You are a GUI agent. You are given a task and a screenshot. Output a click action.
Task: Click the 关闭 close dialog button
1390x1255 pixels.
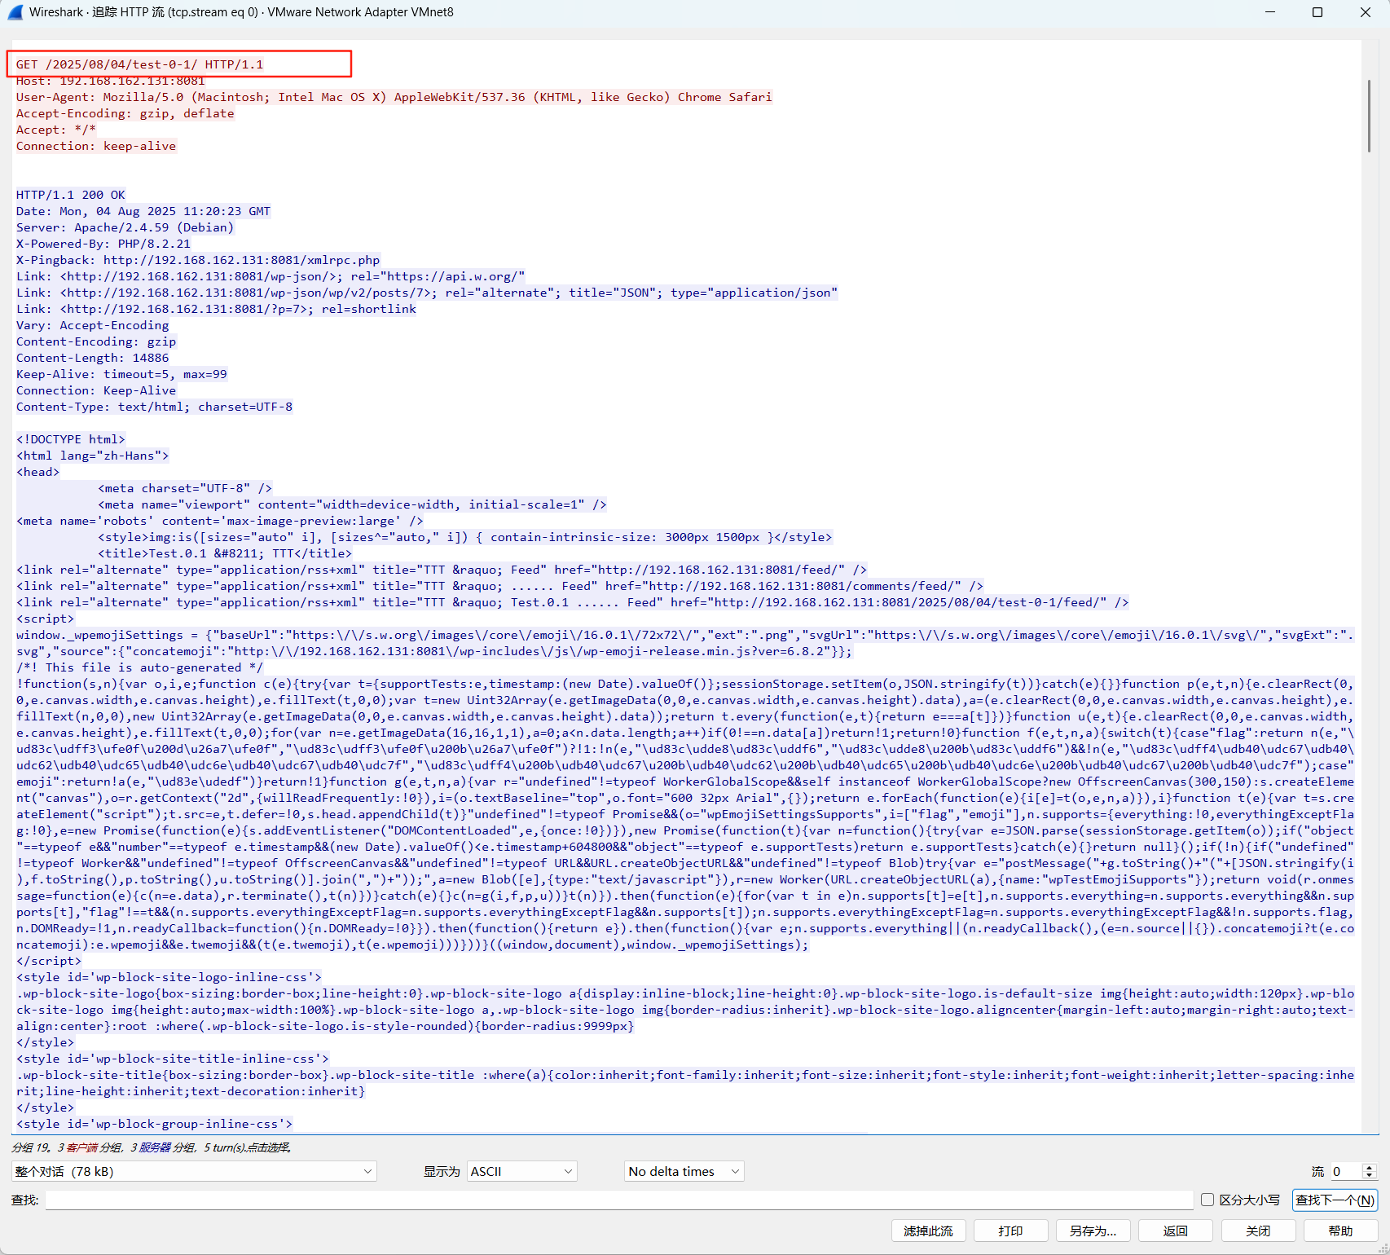pyautogui.click(x=1258, y=1231)
